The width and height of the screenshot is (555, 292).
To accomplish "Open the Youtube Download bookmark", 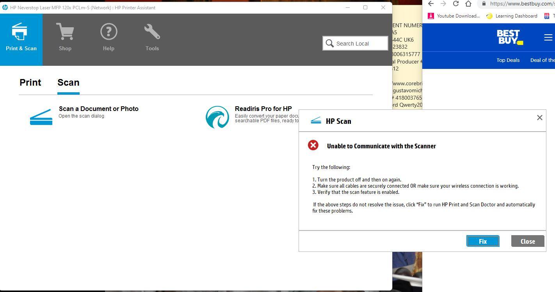I will coord(454,16).
